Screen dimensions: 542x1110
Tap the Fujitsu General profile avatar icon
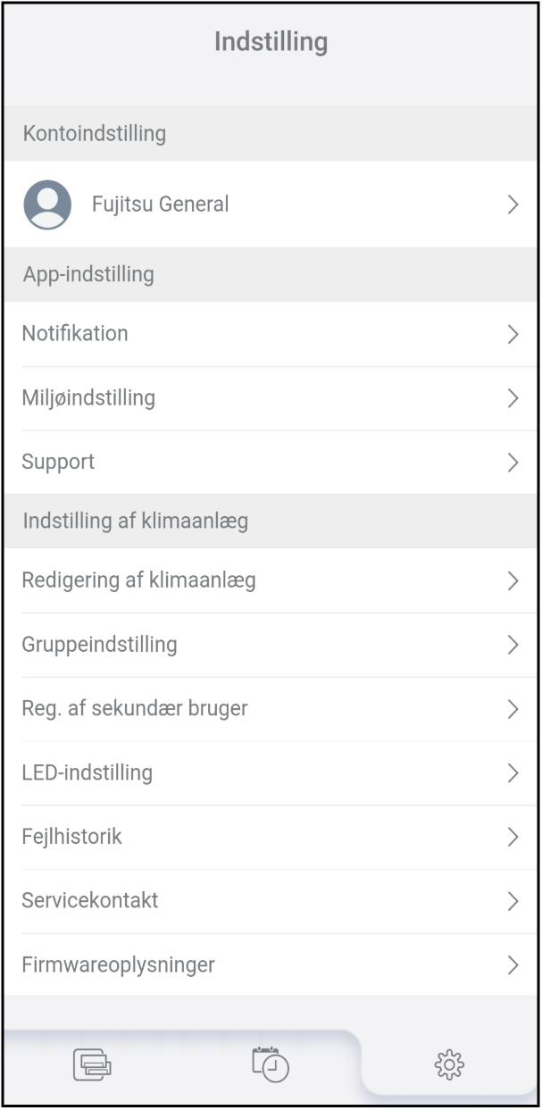47,204
